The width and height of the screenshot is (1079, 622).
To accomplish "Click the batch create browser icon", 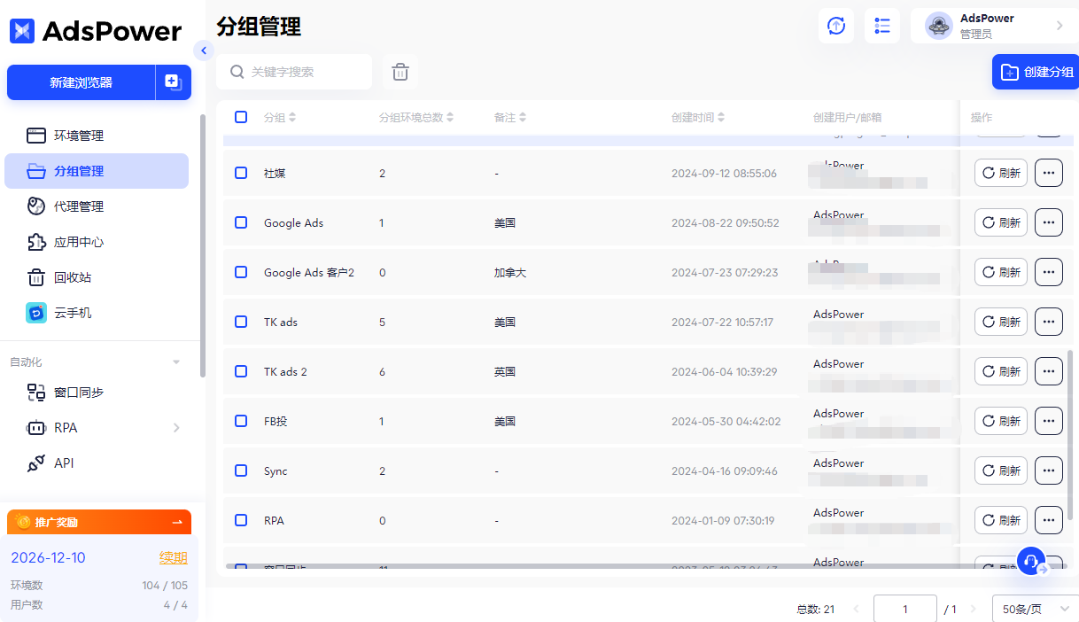I will [173, 82].
